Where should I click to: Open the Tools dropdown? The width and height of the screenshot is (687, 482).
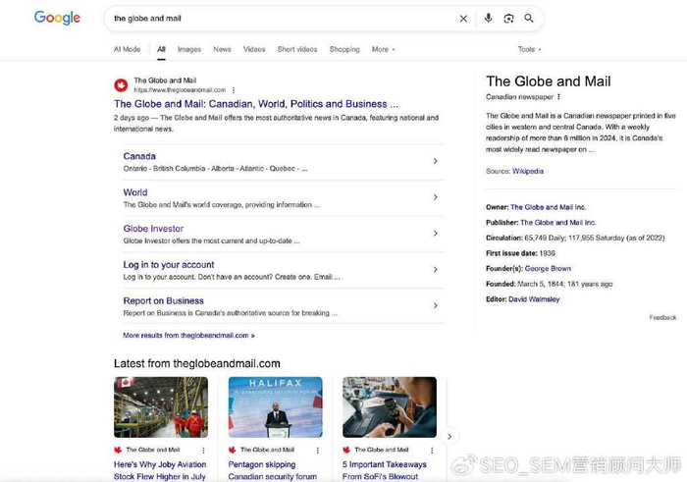coord(529,49)
